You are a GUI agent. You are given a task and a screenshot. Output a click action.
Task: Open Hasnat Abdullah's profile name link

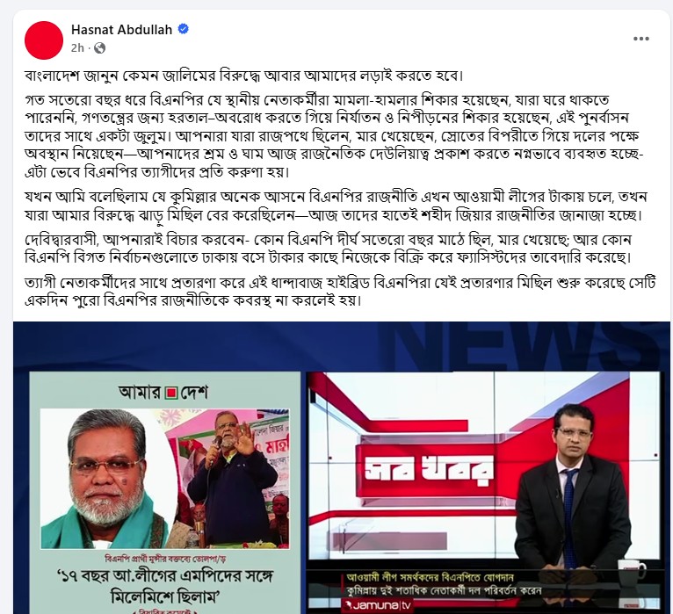point(121,30)
